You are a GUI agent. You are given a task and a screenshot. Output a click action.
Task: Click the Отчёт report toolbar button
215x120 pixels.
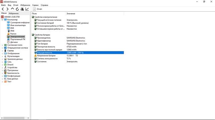tap(37, 9)
